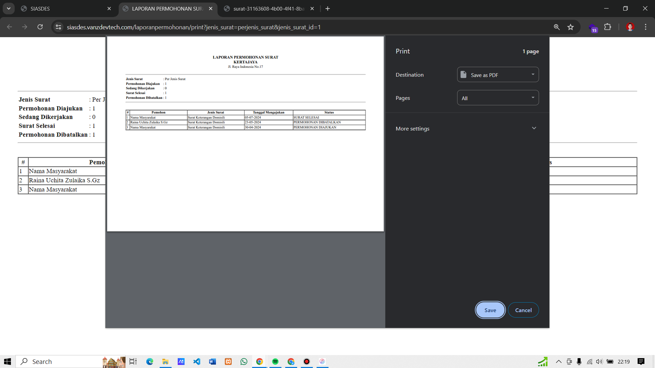The width and height of the screenshot is (655, 368).
Task: Open the Pages dropdown set to All
Action: 497,98
